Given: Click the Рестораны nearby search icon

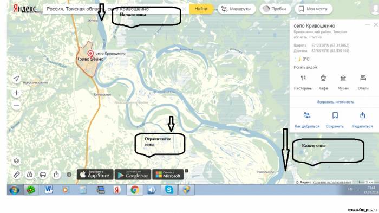Looking at the screenshot, I should 303,78.
